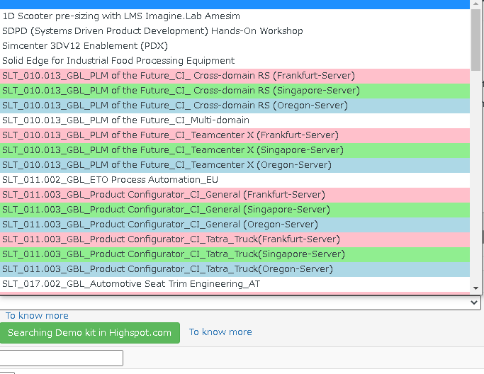Pick Automotive Seat Trim Engineering_AT option
This screenshot has height=374, width=484.
coord(131,283)
